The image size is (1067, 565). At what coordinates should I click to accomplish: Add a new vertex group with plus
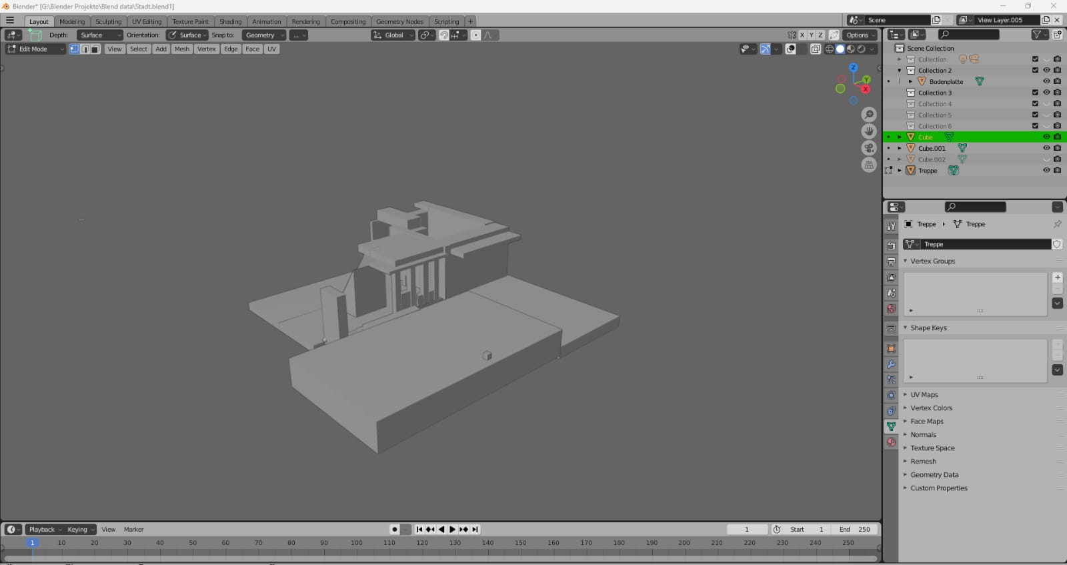coord(1057,277)
